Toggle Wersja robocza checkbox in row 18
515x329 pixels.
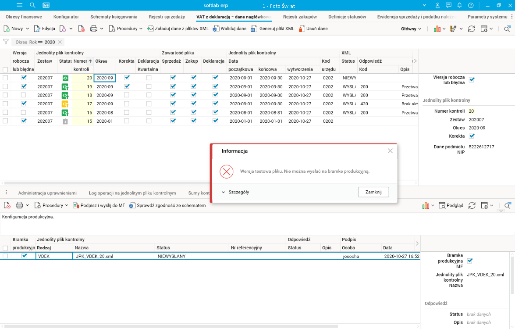coord(23,95)
